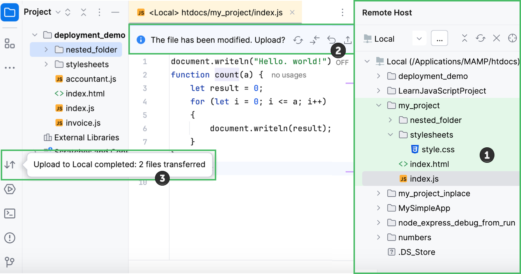The width and height of the screenshot is (521, 274).
Task: Open the Project panel options kebab menu
Action: point(99,12)
